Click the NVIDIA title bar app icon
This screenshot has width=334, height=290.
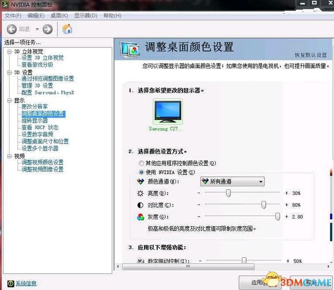(5, 5)
